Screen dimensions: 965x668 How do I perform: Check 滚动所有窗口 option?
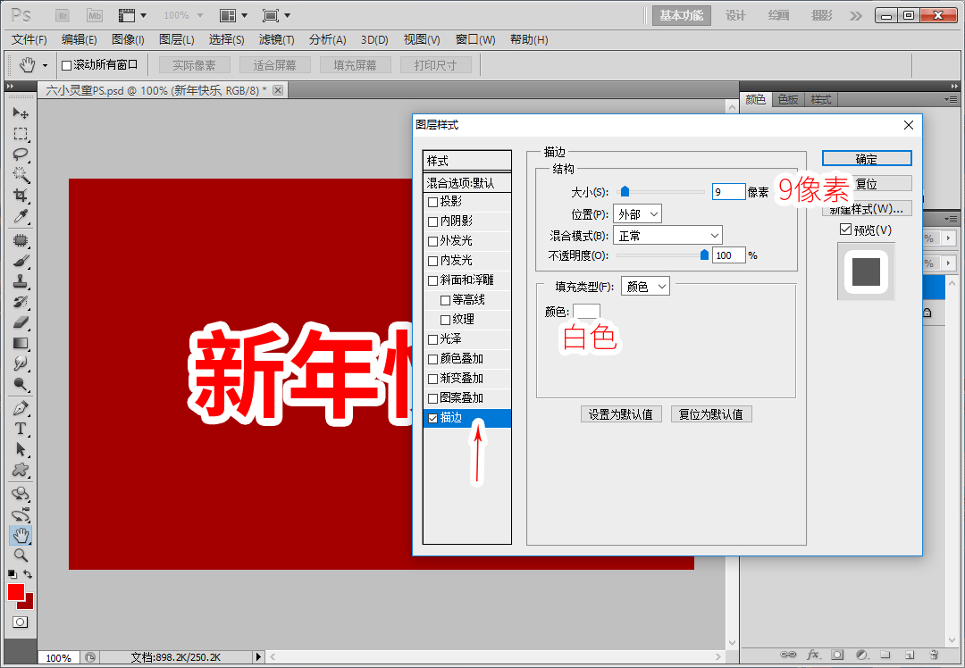tap(66, 65)
